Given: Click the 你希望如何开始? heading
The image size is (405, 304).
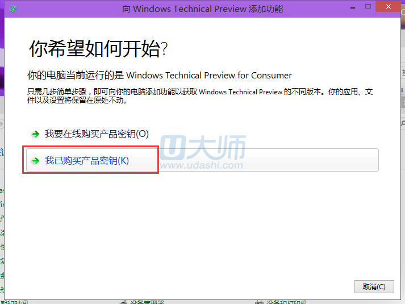Looking at the screenshot, I should (98, 49).
